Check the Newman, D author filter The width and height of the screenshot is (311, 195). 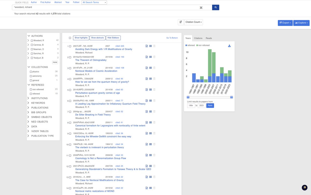(x=32, y=49)
